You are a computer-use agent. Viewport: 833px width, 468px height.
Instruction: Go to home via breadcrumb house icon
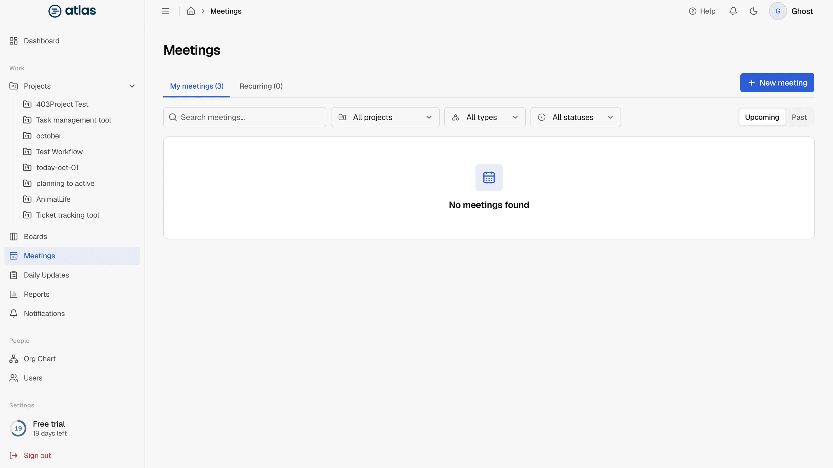[191, 11]
